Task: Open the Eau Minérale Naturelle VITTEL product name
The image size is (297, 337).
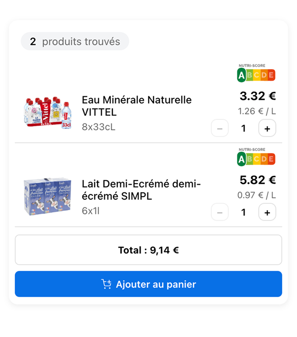Action: pos(137,106)
